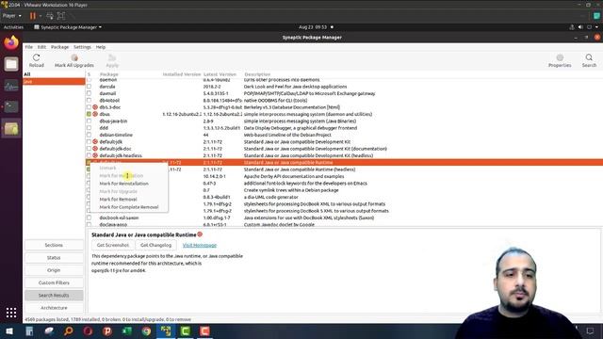This screenshot has height=339, width=603.
Task: Click Synaptic icon in the Ubuntu dock
Action: (x=11, y=128)
